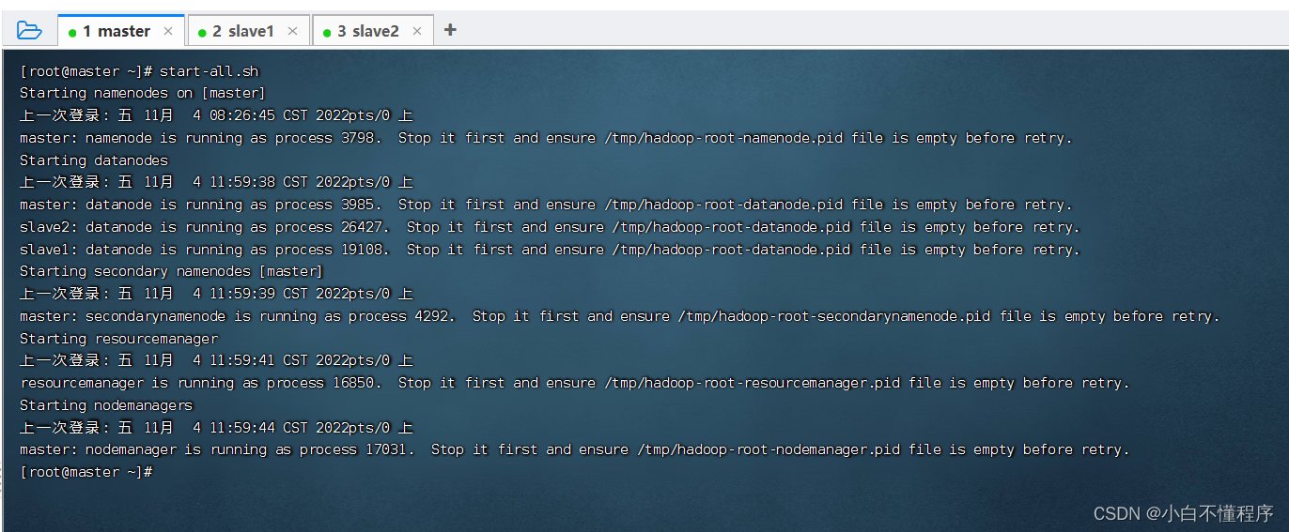Click the 'slave1: datanode is running' line
This screenshot has width=1289, height=532.
coord(550,250)
